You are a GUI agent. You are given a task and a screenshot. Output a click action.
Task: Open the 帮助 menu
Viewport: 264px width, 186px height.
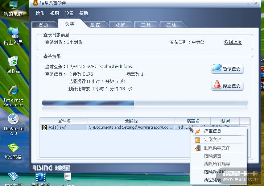84,13
